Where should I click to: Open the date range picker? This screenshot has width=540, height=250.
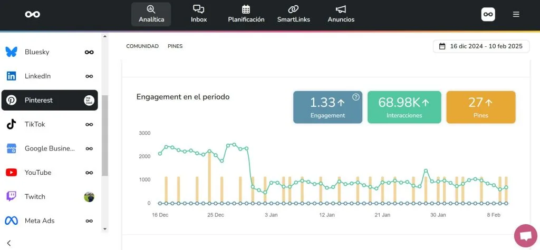pyautogui.click(x=480, y=46)
